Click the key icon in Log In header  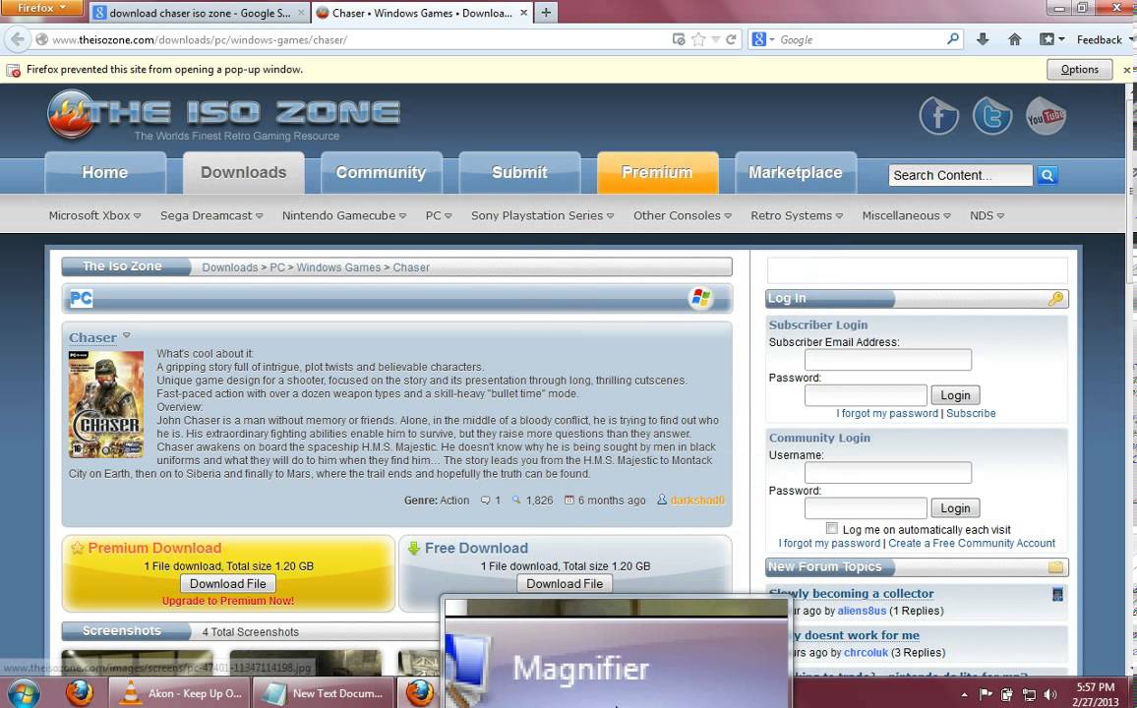pyautogui.click(x=1055, y=299)
